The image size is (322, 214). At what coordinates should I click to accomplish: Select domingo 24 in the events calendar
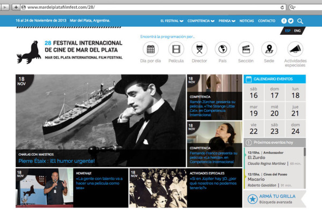pos(296,128)
